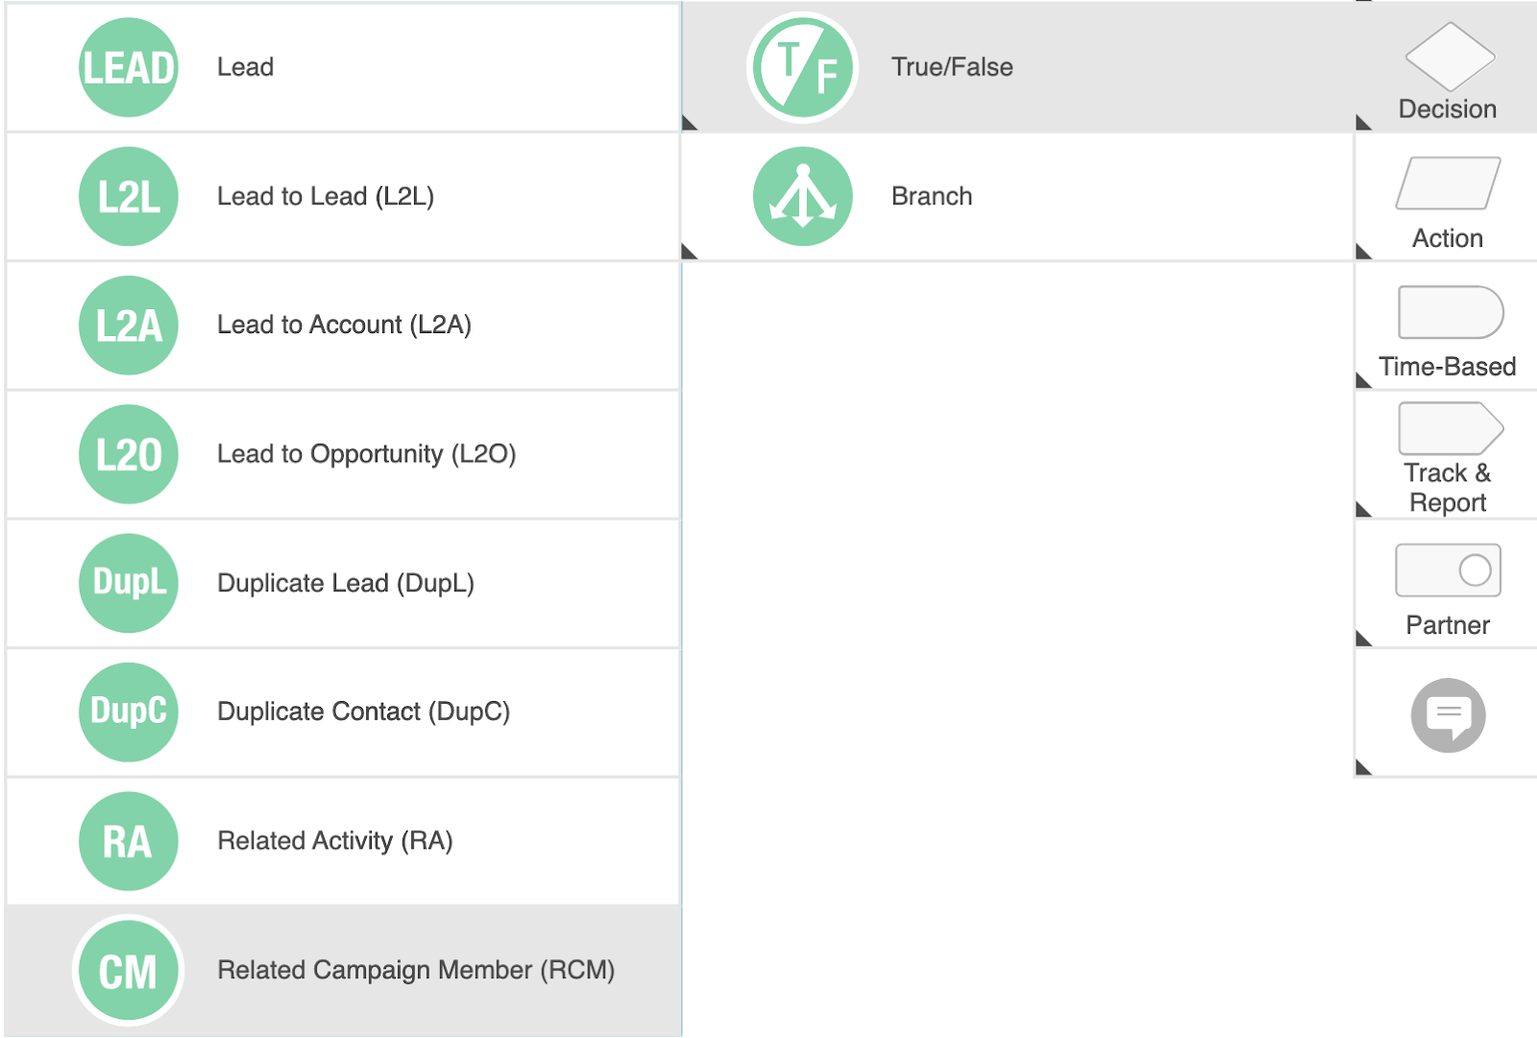The height and width of the screenshot is (1038, 1537).
Task: Expand the Action submenu corner arrow
Action: 1363,252
